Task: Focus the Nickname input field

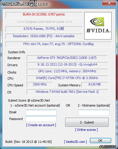Action: 94,113
